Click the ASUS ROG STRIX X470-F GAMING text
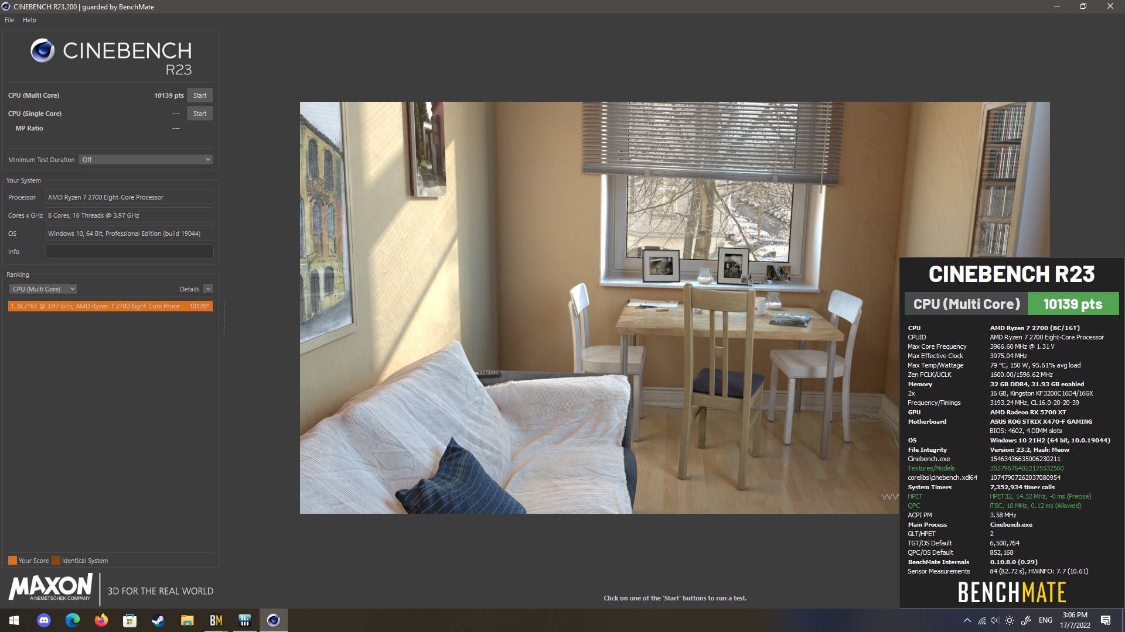 click(1041, 421)
